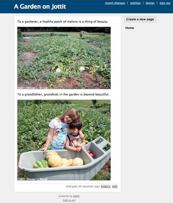This screenshot has width=173, height=203.
Task: Click the sentence about a grandfather's grandkids
Action: (63, 95)
